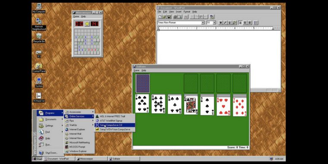Open Windows Explorer from Programs menu
This screenshot has height=164, width=328.
(79, 151)
